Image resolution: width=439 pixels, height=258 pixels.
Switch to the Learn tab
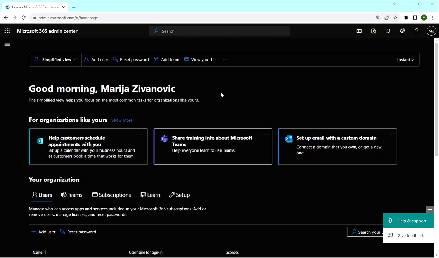click(x=150, y=195)
